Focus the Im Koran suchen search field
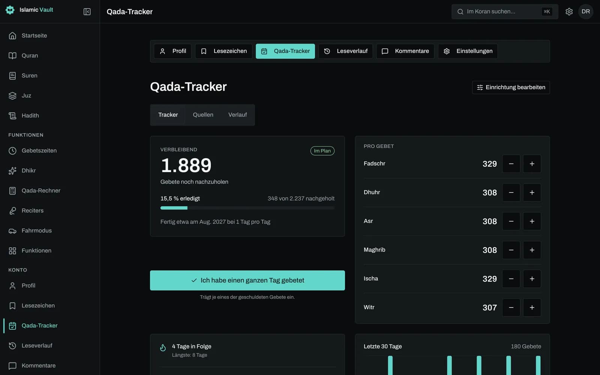600x375 pixels. pyautogui.click(x=505, y=12)
